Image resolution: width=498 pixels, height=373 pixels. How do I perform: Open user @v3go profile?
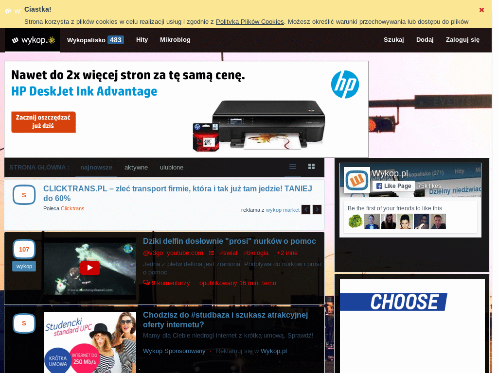[153, 253]
